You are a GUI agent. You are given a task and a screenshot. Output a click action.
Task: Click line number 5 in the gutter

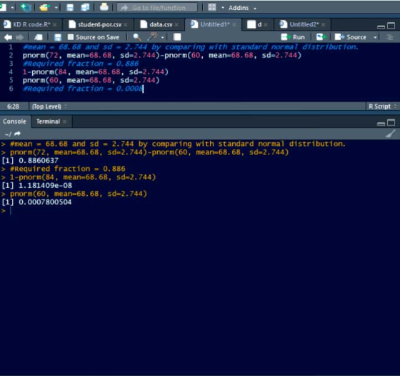click(x=11, y=80)
